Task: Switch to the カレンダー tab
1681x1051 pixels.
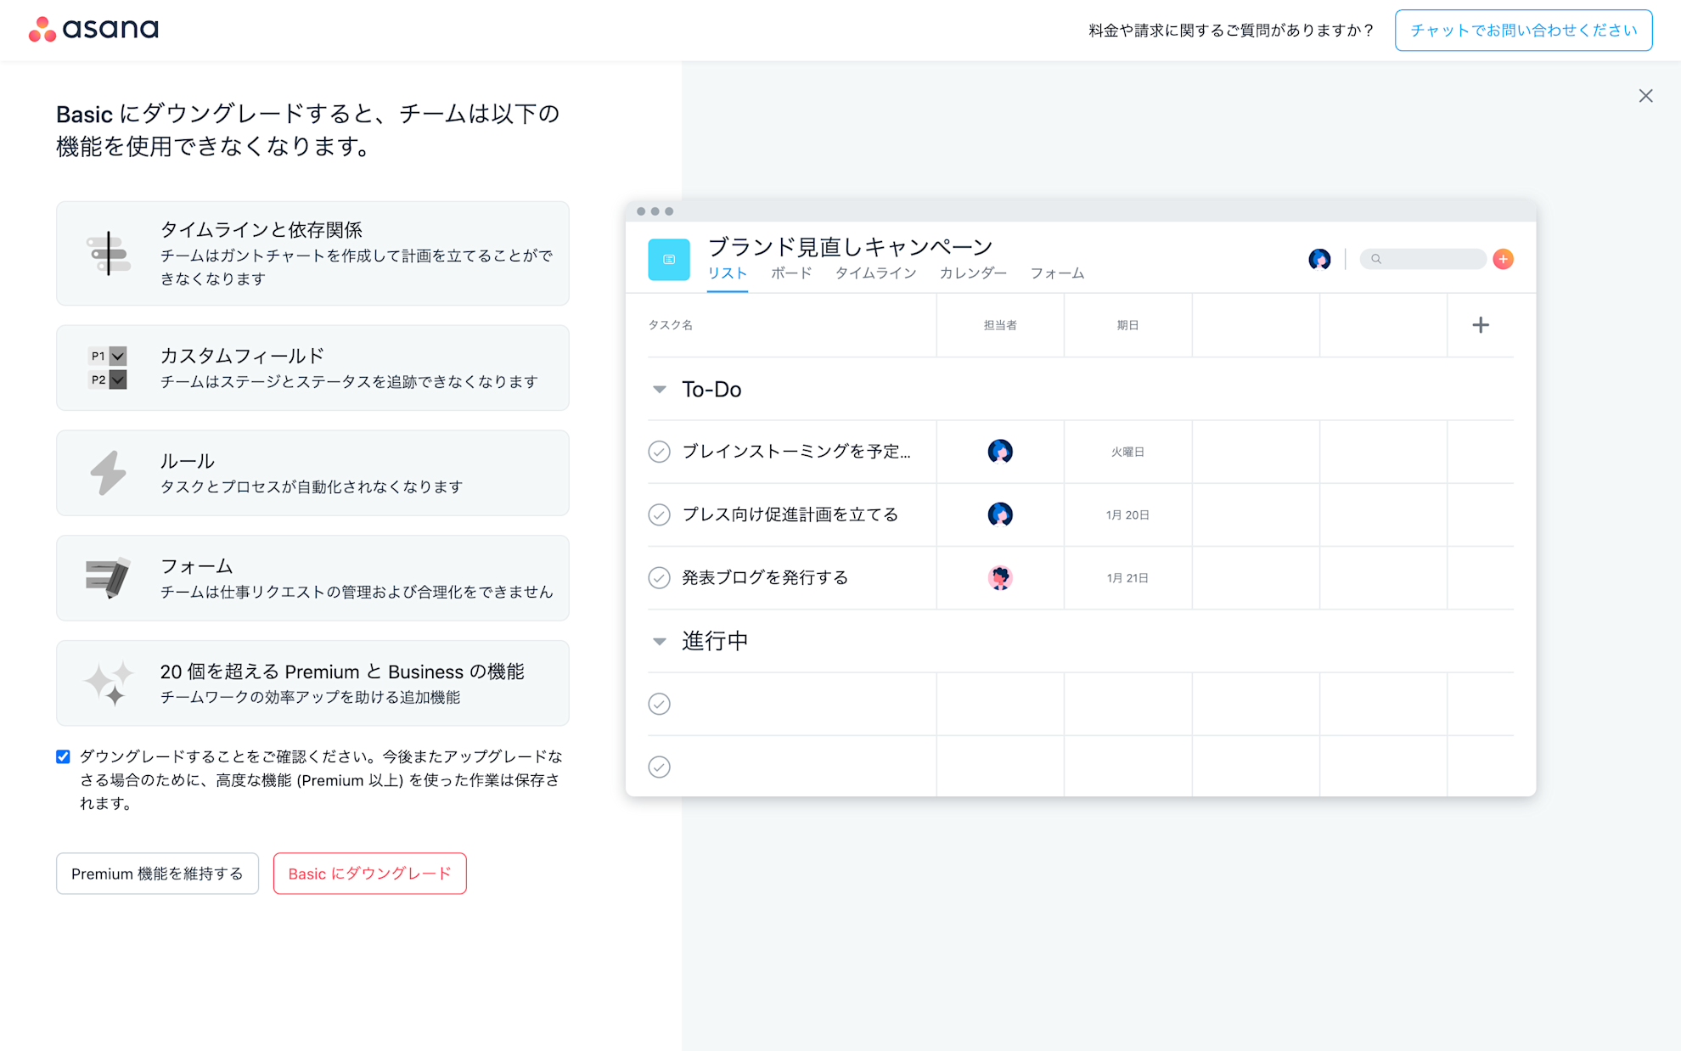Action: coord(973,273)
